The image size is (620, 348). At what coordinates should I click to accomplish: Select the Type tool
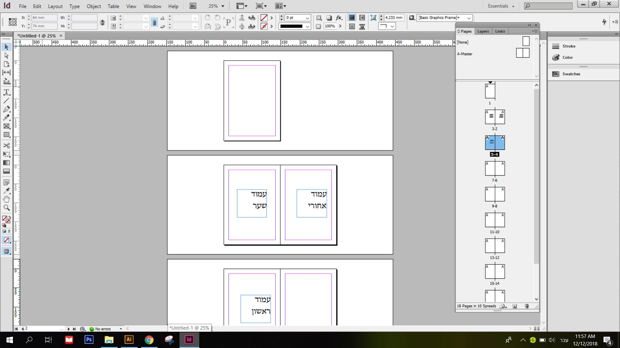click(x=6, y=92)
